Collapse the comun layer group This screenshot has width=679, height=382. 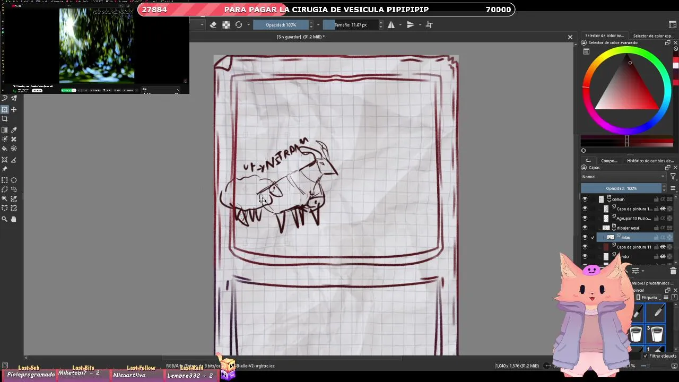(x=609, y=201)
